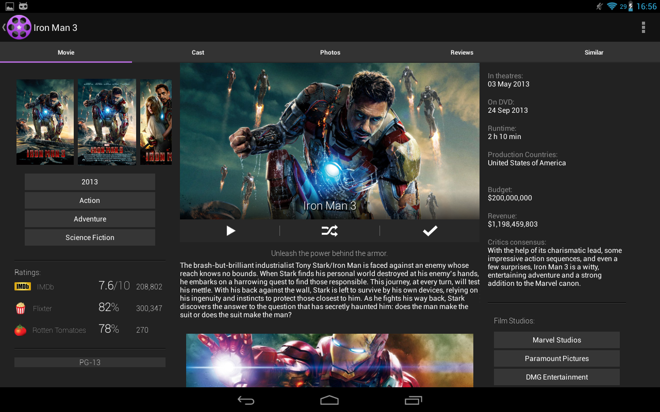
Task: Tap the Rotten Tomatoes tomato icon
Action: pos(21,330)
